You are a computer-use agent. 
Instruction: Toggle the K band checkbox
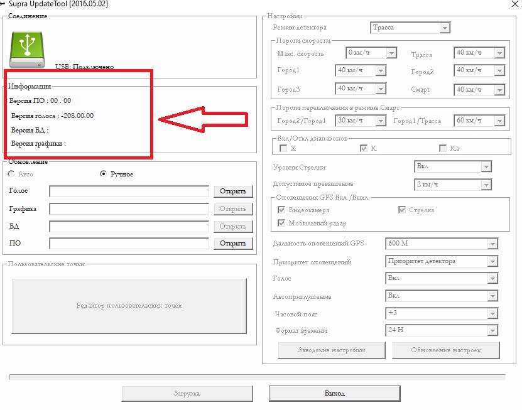[x=364, y=148]
